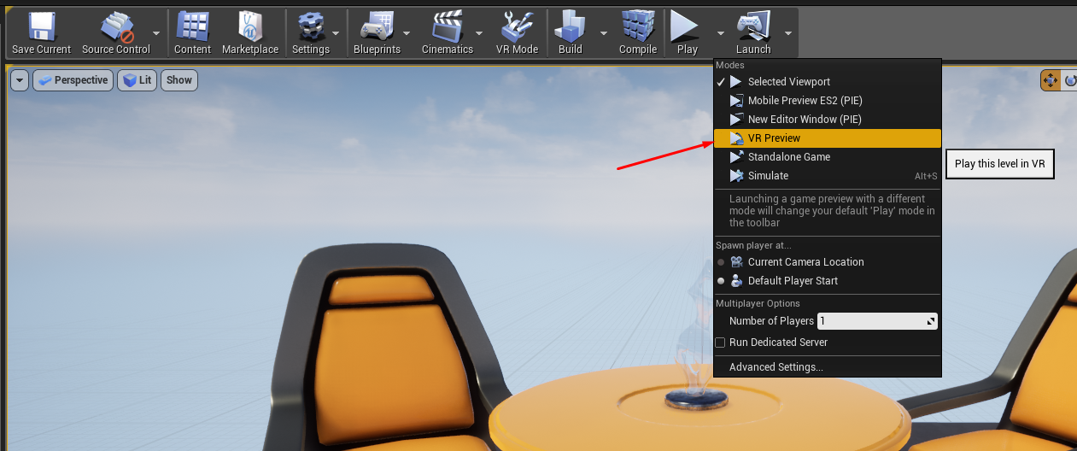The image size is (1077, 451).
Task: Click the Save Current toolbar icon
Action: tap(41, 27)
